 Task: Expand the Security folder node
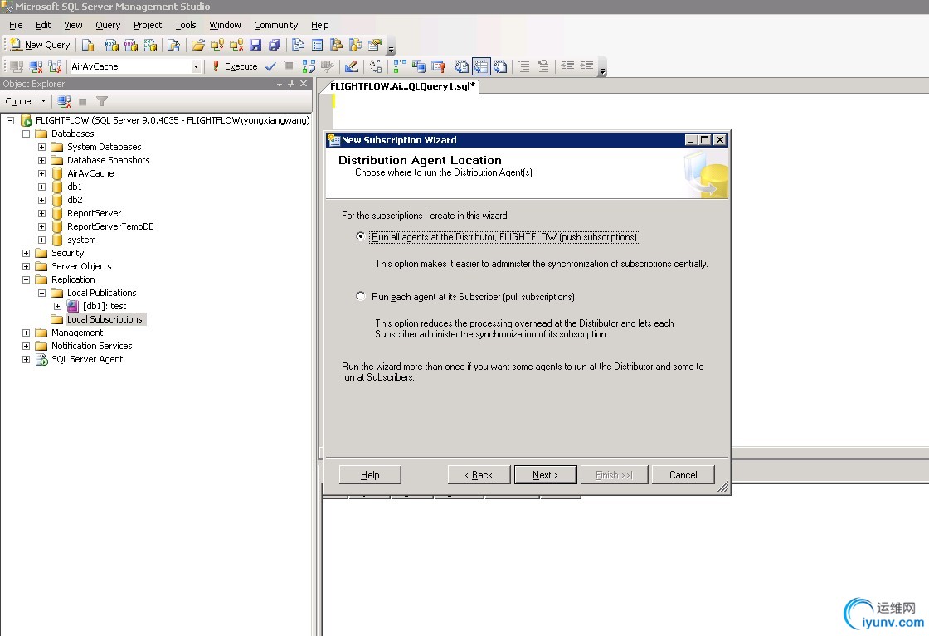click(26, 253)
